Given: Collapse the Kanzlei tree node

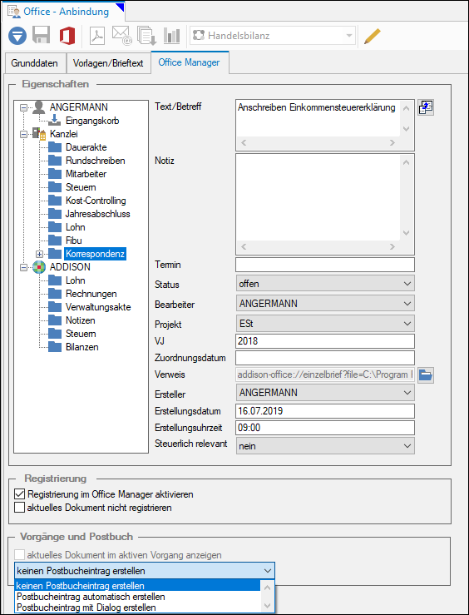Looking at the screenshot, I should point(24,134).
